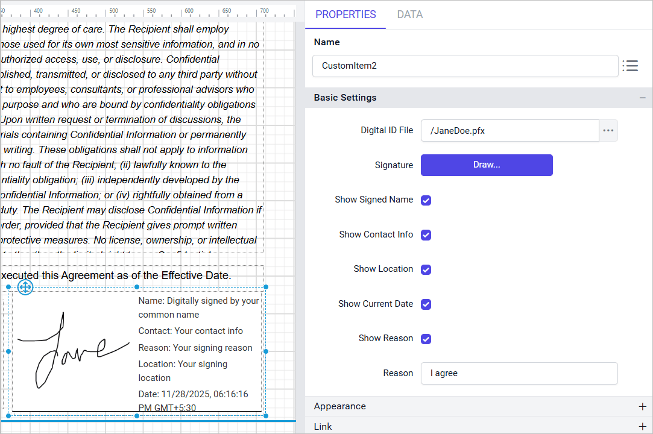Select the PROPERTIES tab
653x434 pixels.
click(x=345, y=14)
